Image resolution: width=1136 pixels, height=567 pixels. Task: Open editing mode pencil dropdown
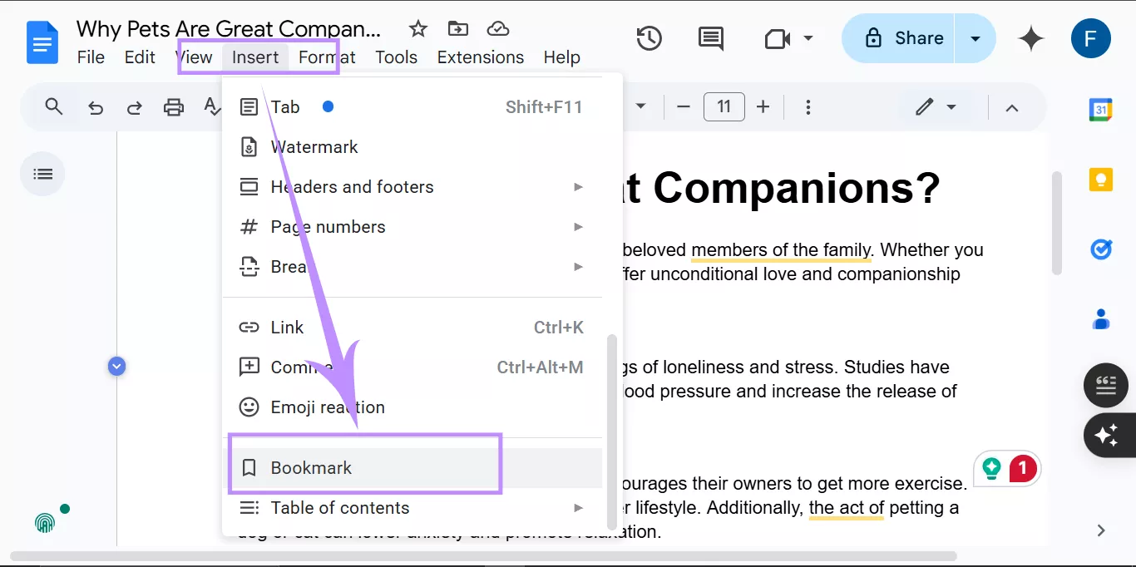click(936, 107)
